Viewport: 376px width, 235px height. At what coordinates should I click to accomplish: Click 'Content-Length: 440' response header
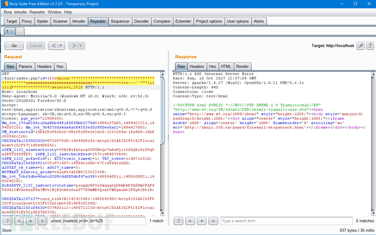click(x=196, y=88)
